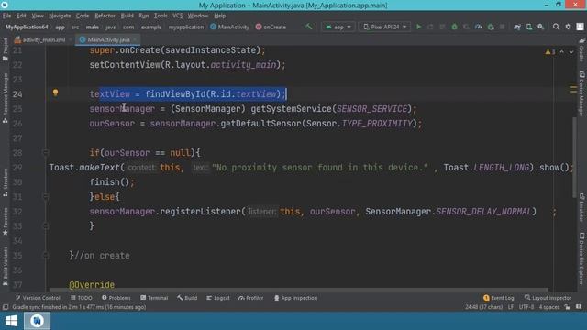The image size is (587, 330).
Task: Toggle tool window bars icon at bottom-left
Action: click(6, 307)
